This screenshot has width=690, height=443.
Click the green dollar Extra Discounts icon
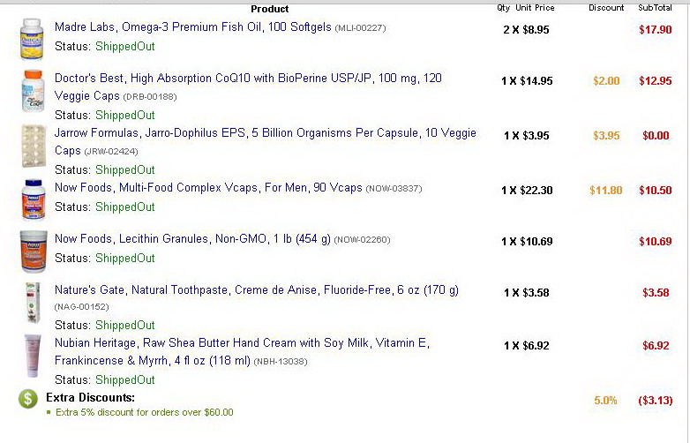[28, 399]
